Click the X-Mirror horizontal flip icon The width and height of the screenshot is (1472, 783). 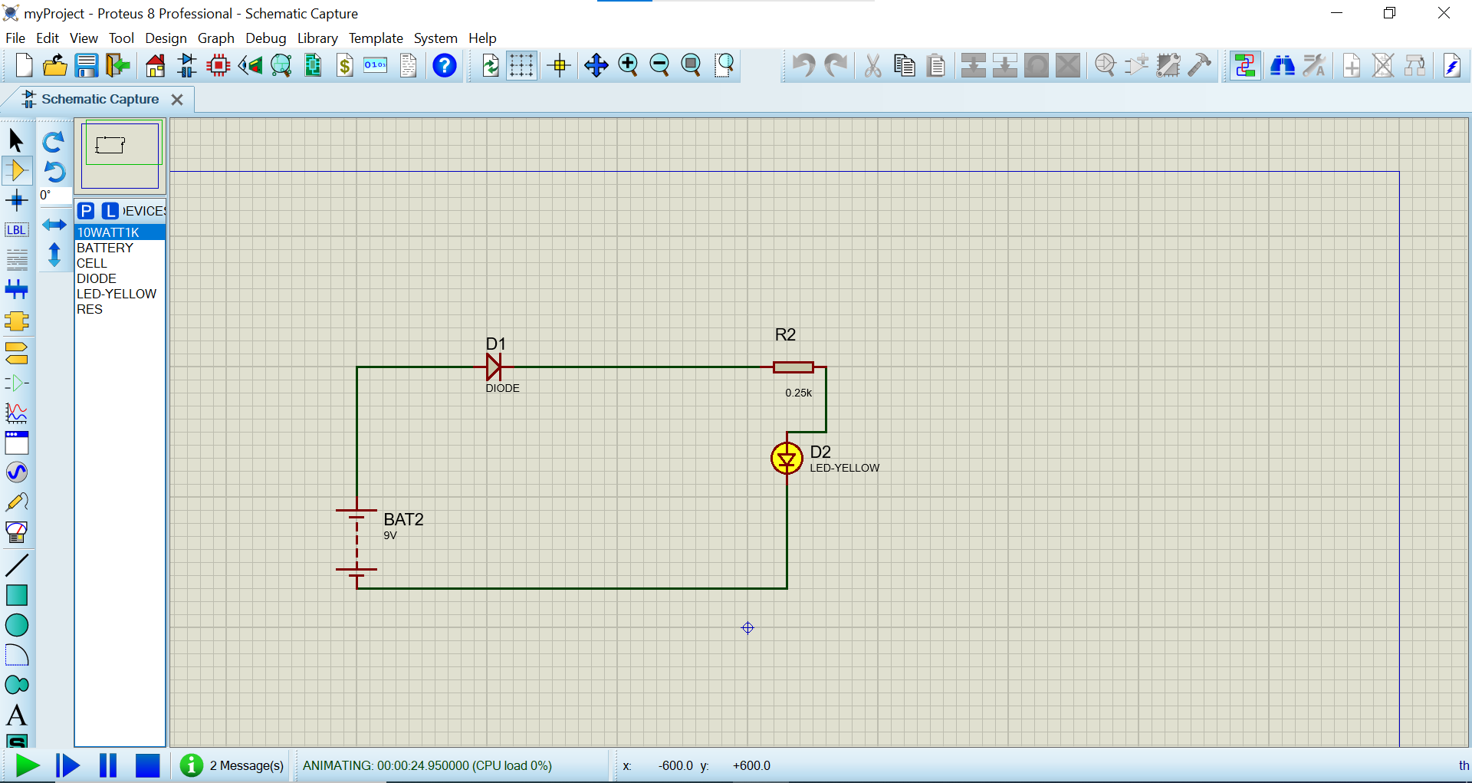54,225
